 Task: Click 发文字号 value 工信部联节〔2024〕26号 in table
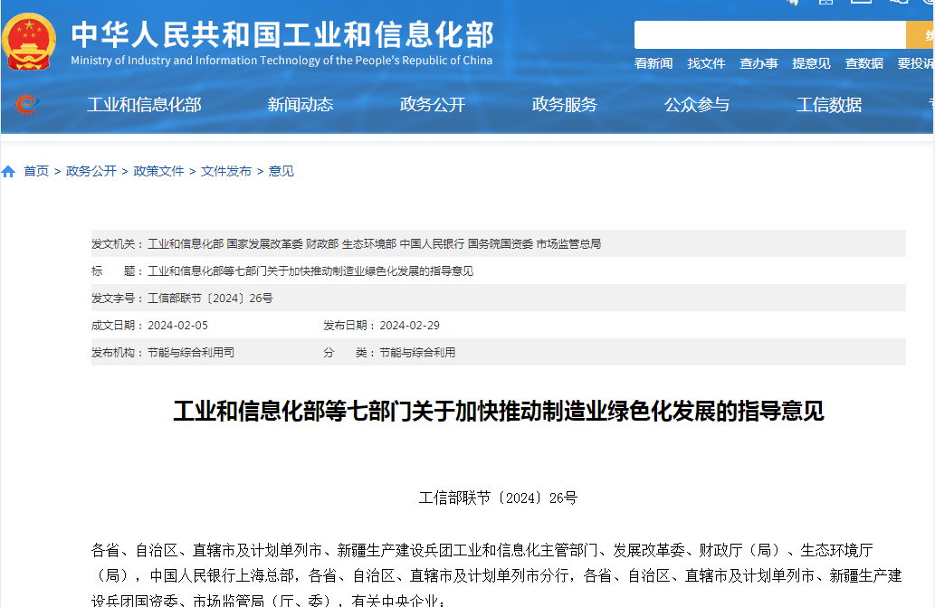pyautogui.click(x=210, y=299)
